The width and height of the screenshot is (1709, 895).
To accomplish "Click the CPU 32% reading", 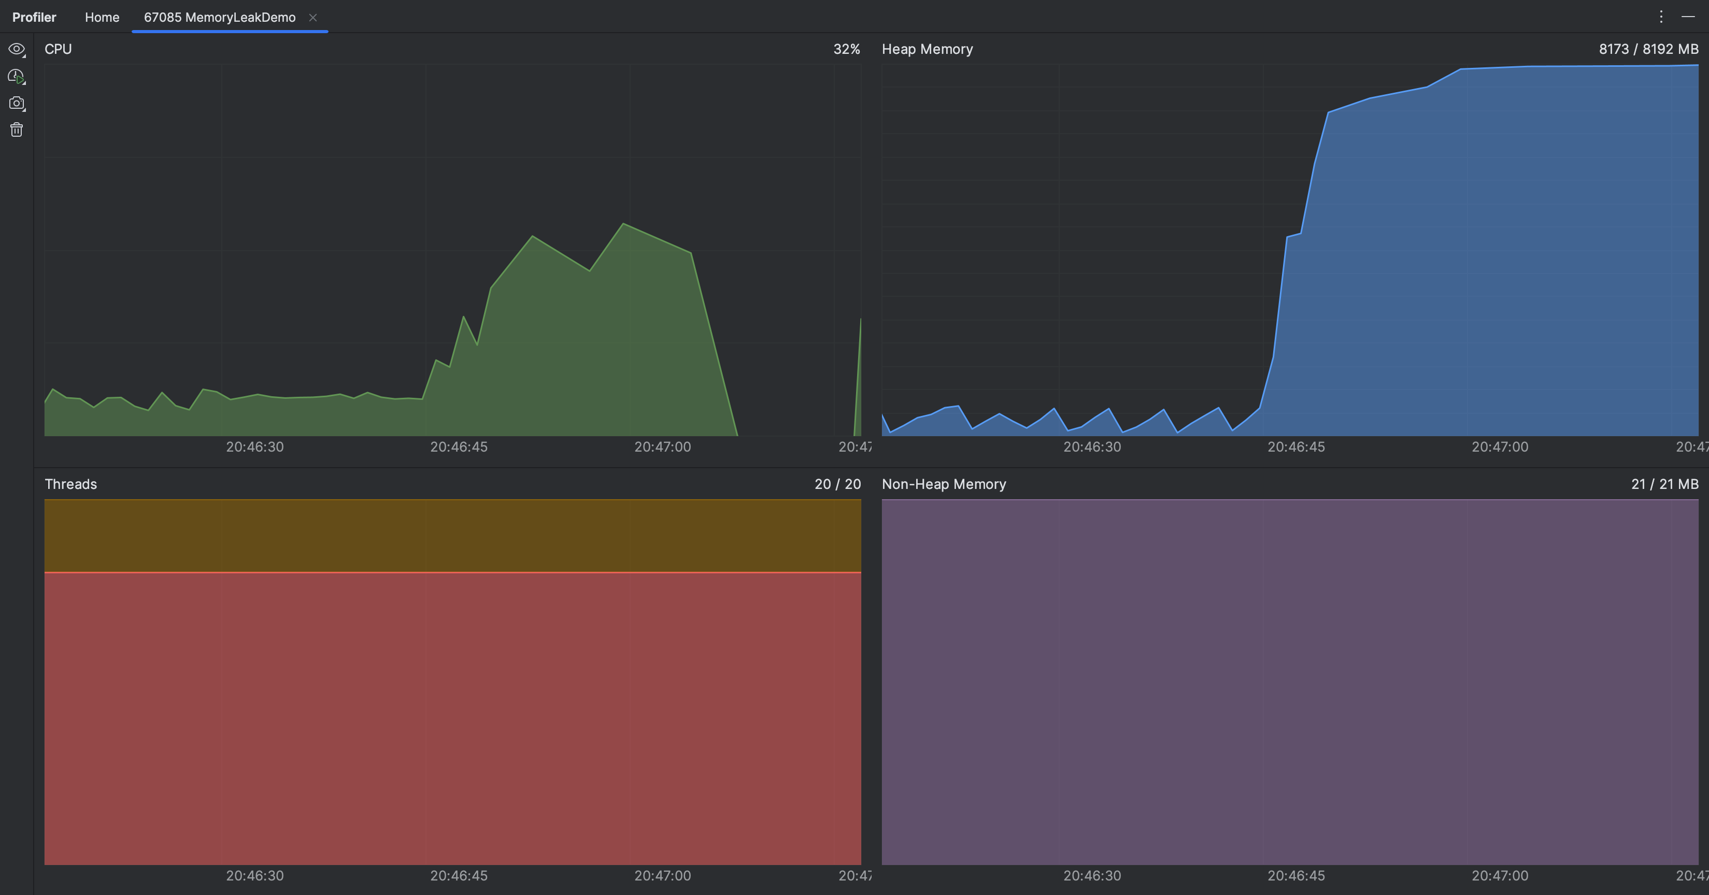I will pyautogui.click(x=847, y=48).
